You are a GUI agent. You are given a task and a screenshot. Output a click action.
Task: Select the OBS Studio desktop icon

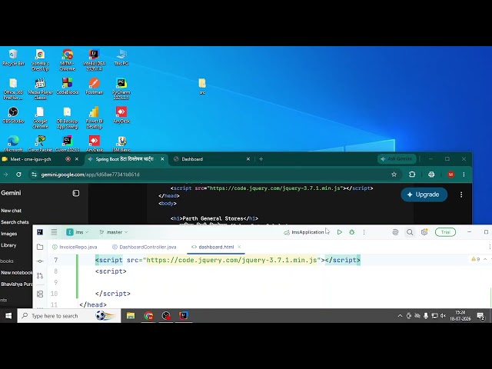13,115
